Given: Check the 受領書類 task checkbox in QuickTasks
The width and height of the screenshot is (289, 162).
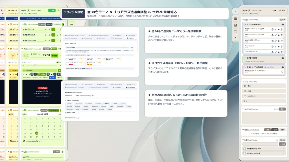Looking at the screenshot, I should pos(245,148).
